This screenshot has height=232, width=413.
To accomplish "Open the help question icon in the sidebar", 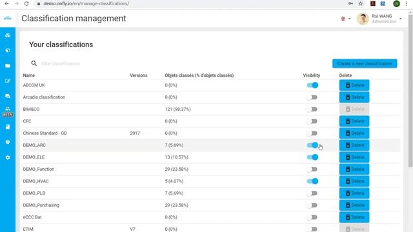I will click(x=8, y=142).
